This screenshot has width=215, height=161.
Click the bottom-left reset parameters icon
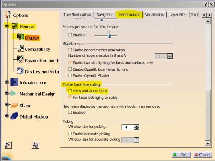(8, 145)
